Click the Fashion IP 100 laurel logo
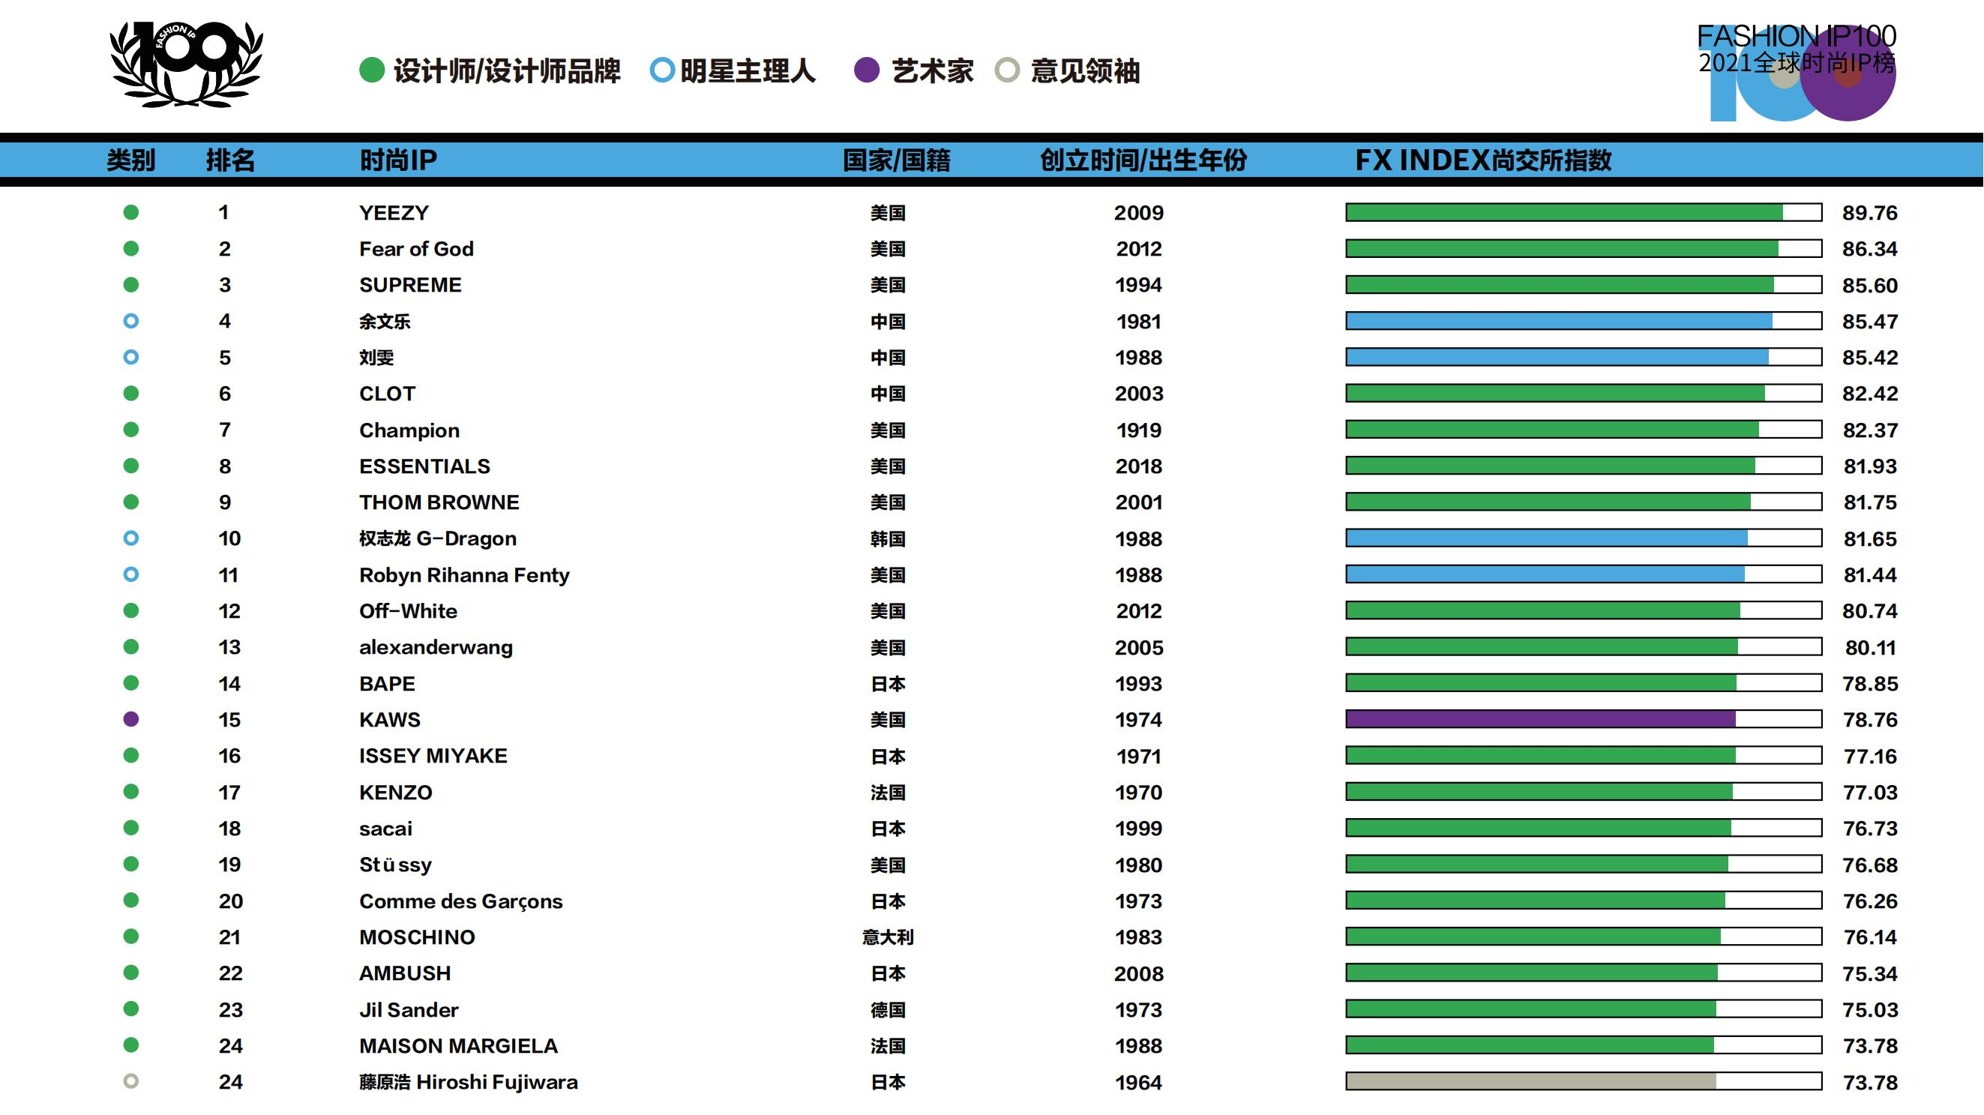 pos(187,63)
